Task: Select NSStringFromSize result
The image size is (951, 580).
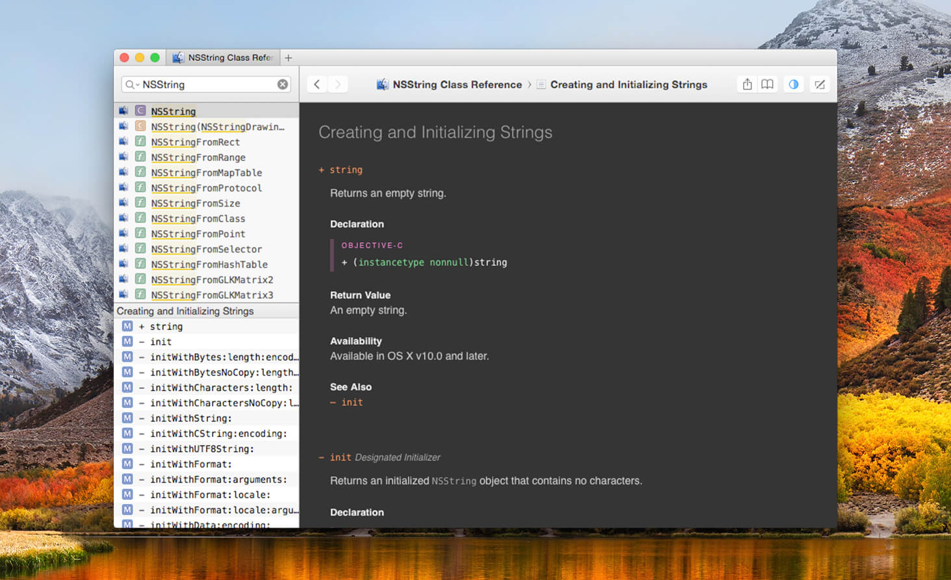Action: click(x=207, y=203)
